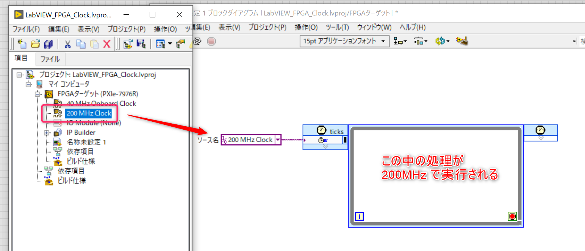The width and height of the screenshot is (585, 251).
Task: Open the Reorder toolbar menu
Action: pyautogui.click(x=442, y=41)
